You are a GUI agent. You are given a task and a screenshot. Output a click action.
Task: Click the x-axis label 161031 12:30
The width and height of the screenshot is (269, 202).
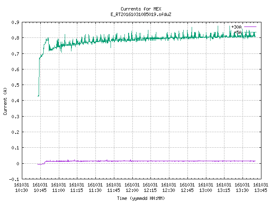point(169,188)
